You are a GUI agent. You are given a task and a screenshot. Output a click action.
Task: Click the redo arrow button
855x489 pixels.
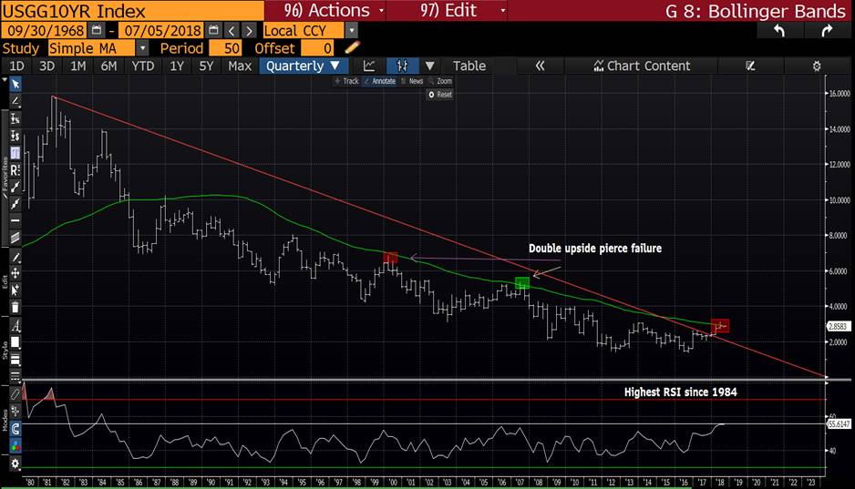(x=827, y=31)
